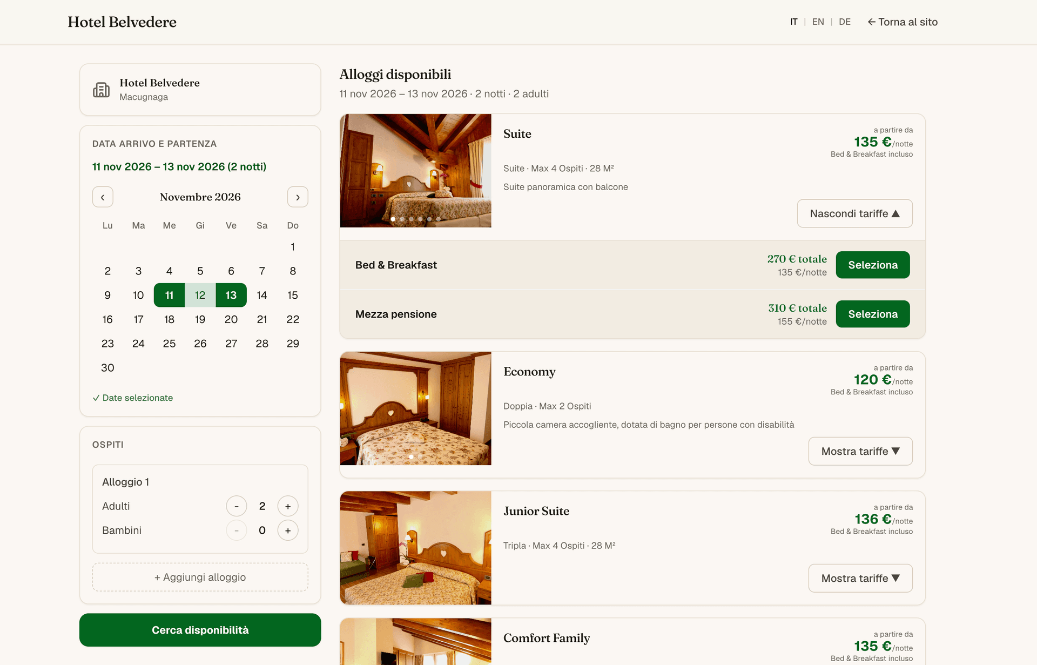Click Alloggio 1 label
Viewport: 1037px width, 665px height.
coord(125,482)
